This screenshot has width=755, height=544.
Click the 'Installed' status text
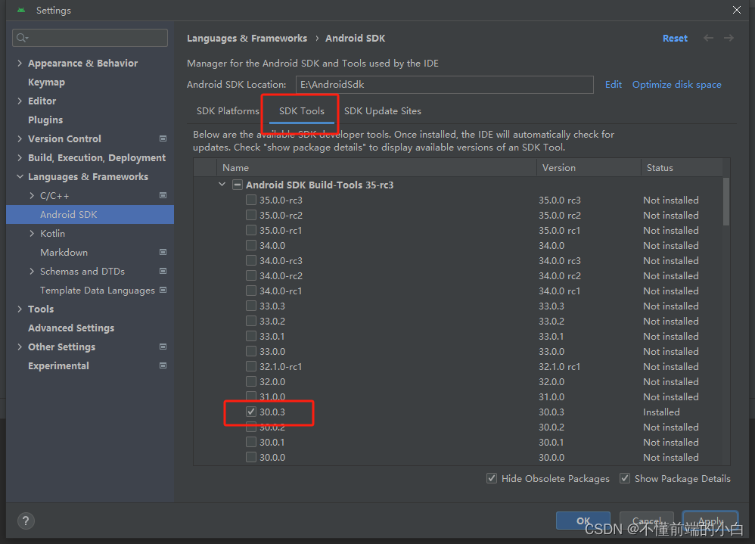point(661,412)
